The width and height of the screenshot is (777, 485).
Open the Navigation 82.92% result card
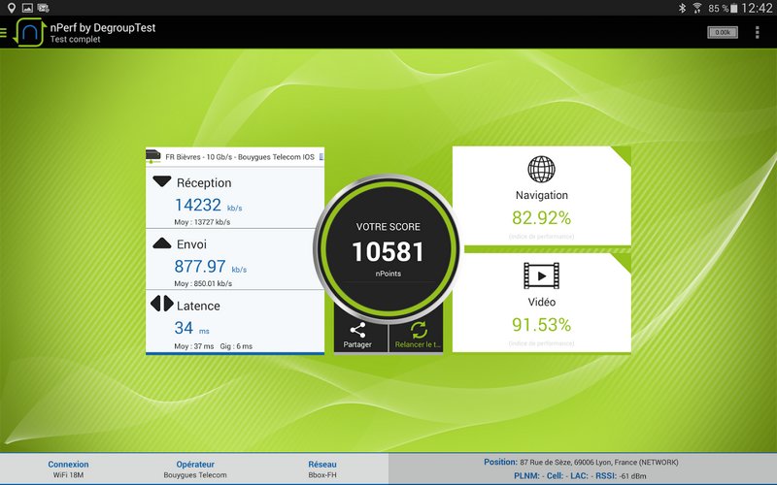pos(541,197)
